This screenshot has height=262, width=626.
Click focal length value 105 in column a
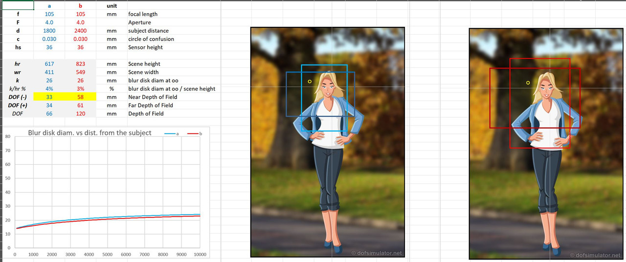(x=49, y=14)
